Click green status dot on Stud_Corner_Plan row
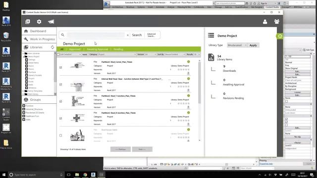The width and height of the screenshot is (317, 178). pos(188,62)
